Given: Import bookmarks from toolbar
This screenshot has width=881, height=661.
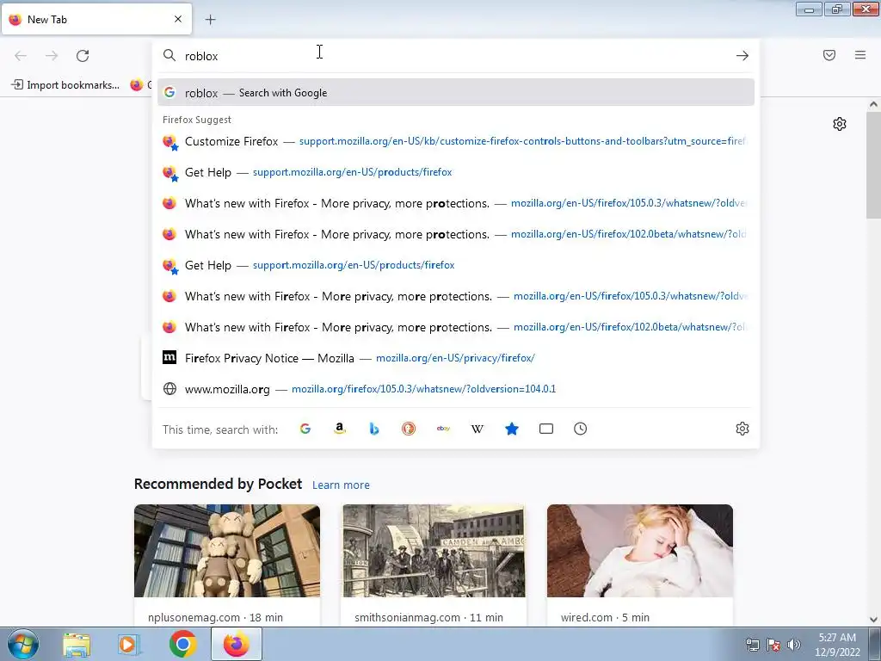Looking at the screenshot, I should pyautogui.click(x=65, y=85).
